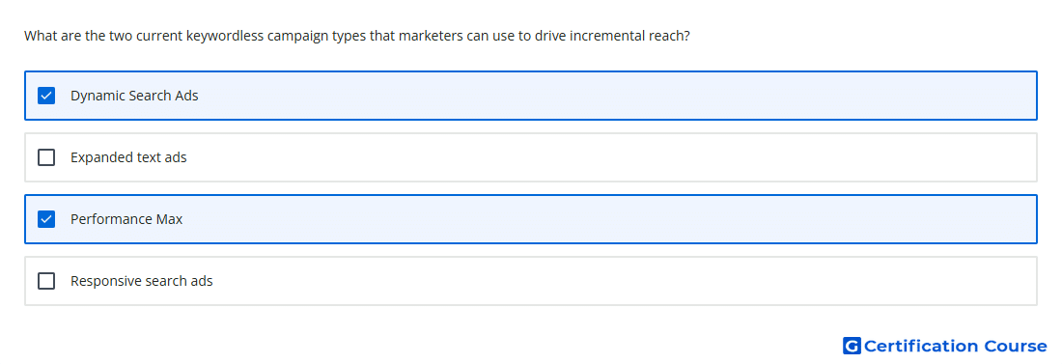
Task: Select the "Dynamic Search Ads" label text
Action: pyautogui.click(x=134, y=96)
